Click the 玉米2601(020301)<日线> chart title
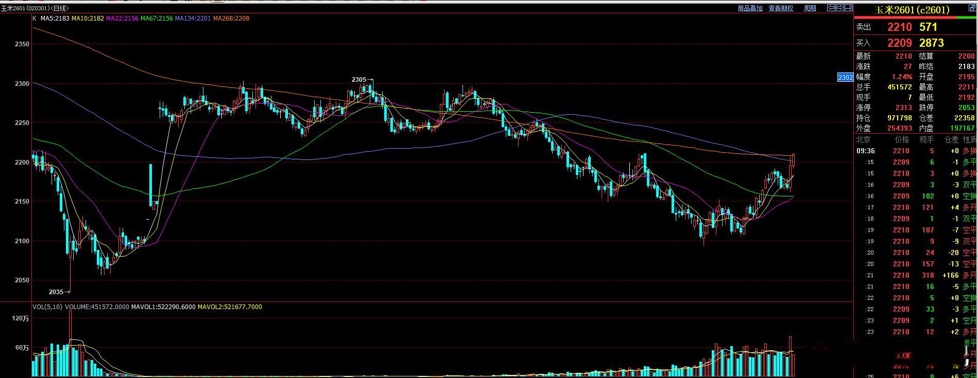The height and width of the screenshot is (378, 978). pyautogui.click(x=35, y=8)
